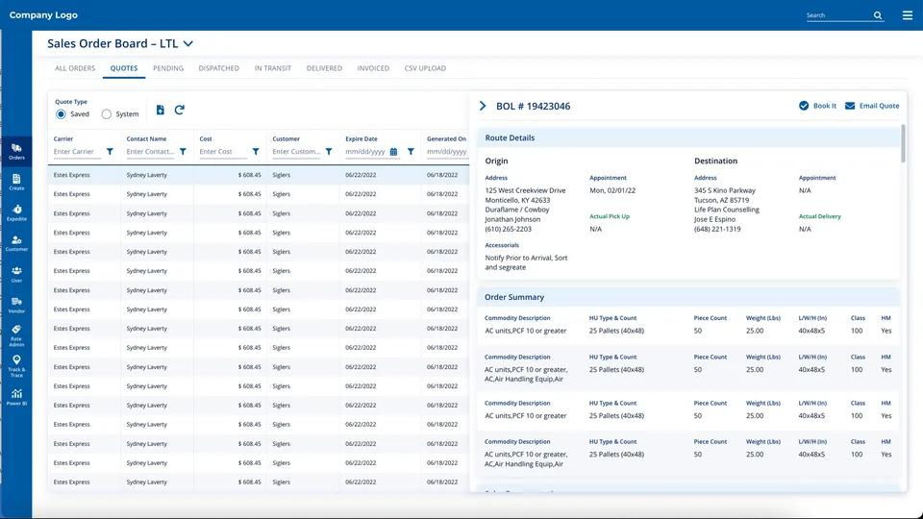Click the Notify Prior to Arrival accessorials text
Screen dimensions: 923x519
pyautogui.click(x=526, y=262)
